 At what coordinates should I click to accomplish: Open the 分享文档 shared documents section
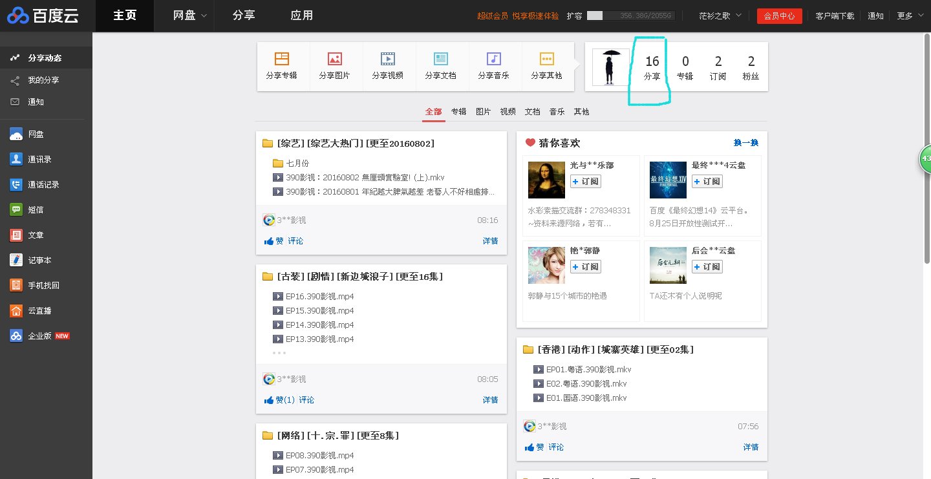click(442, 66)
